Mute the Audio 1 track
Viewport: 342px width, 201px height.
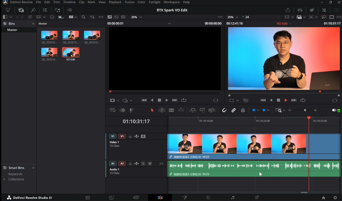pyautogui.click(x=150, y=163)
